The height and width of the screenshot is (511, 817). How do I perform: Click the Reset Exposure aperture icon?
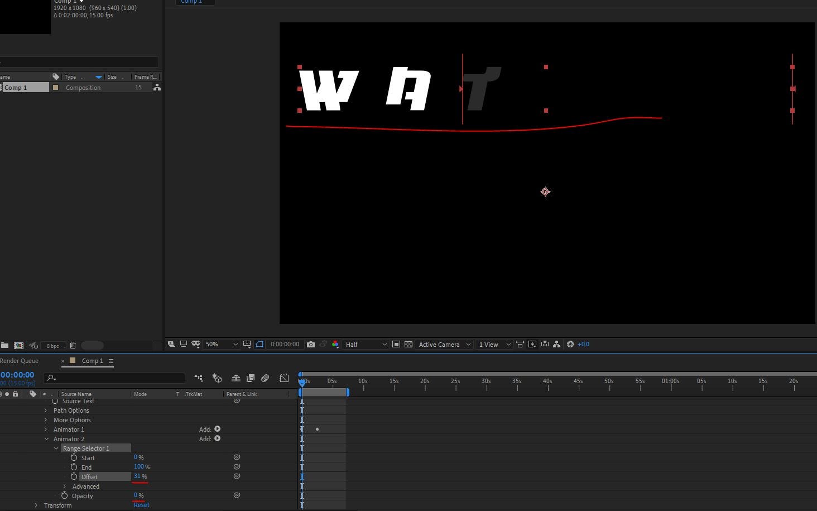pyautogui.click(x=570, y=344)
